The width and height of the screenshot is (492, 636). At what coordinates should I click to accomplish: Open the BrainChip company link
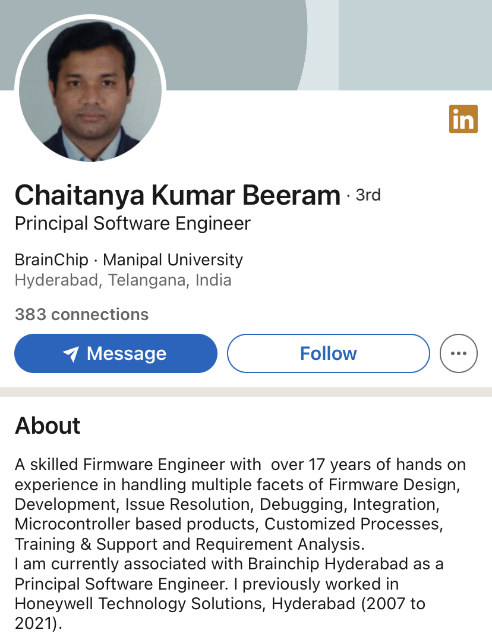click(51, 260)
